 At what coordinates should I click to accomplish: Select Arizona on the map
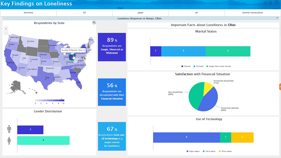(22, 69)
